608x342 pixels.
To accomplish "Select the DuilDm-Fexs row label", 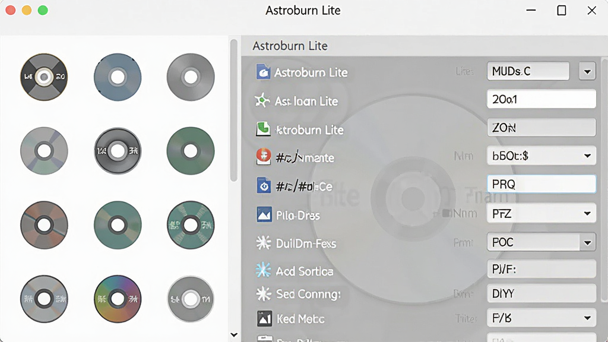I will click(x=306, y=243).
